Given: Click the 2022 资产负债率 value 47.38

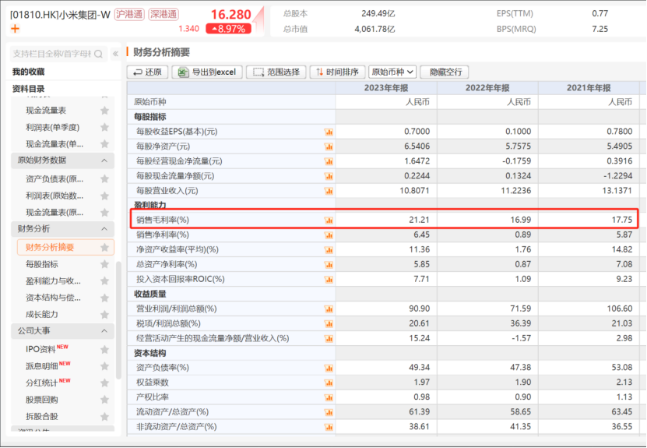Looking at the screenshot, I should pyautogui.click(x=521, y=368).
